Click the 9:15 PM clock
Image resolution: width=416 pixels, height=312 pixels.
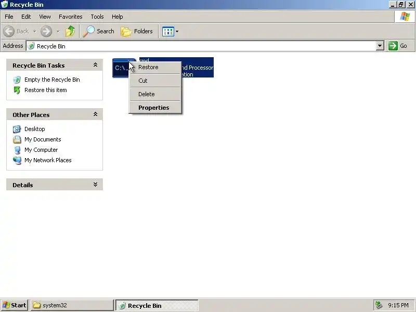pyautogui.click(x=398, y=305)
